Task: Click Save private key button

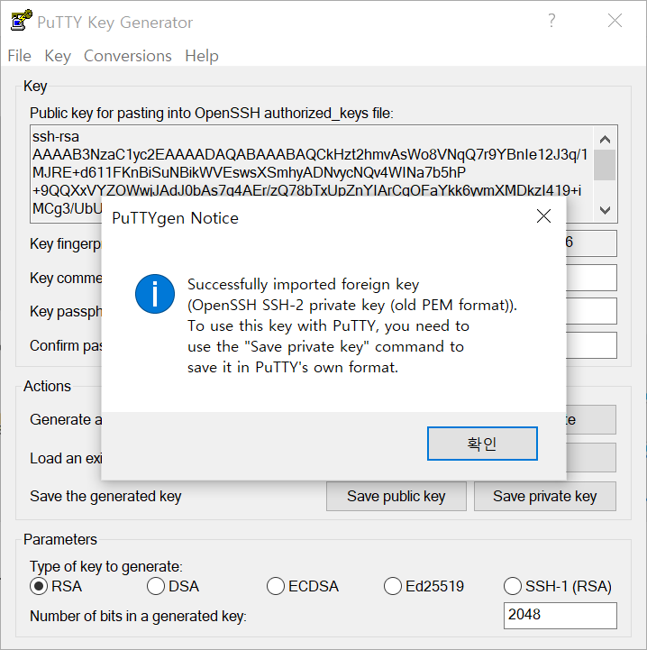Action: (544, 496)
